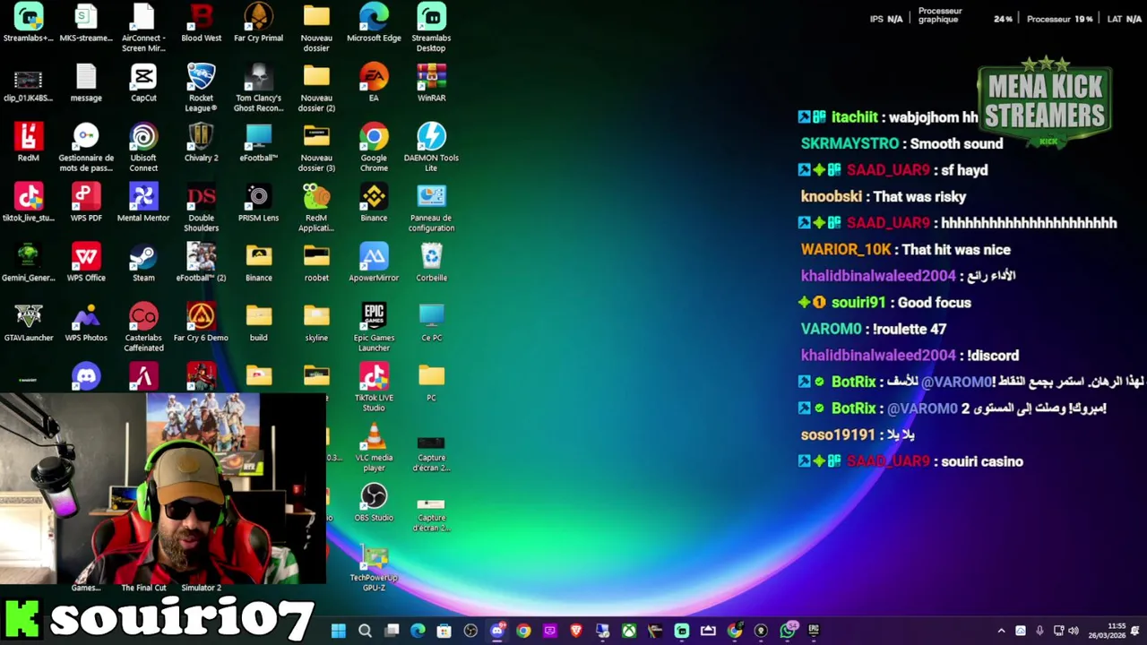1147x645 pixels.
Task: Select the Far Cry Primal shortcut
Action: 258,23
